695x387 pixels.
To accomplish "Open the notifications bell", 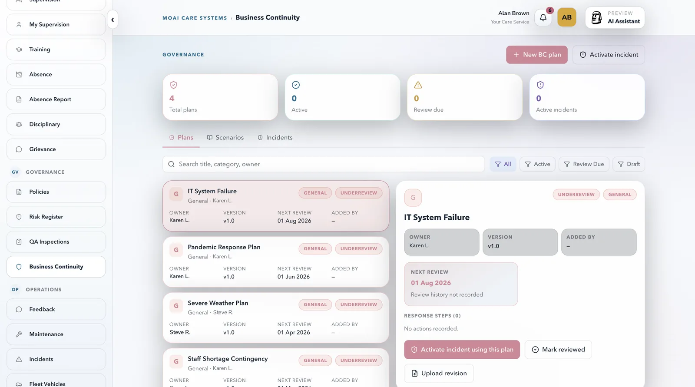I will (x=543, y=17).
